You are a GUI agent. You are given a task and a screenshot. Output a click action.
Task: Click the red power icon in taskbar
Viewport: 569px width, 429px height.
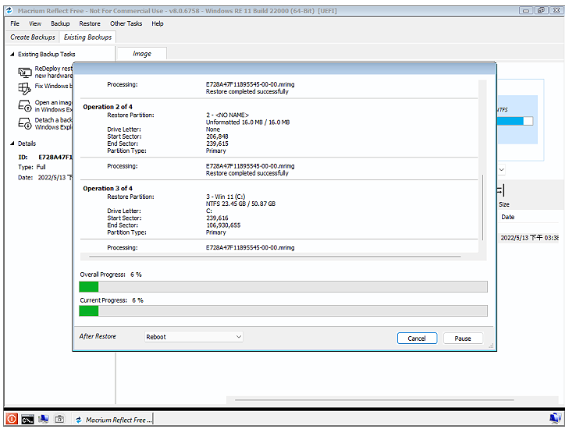[x=12, y=419]
